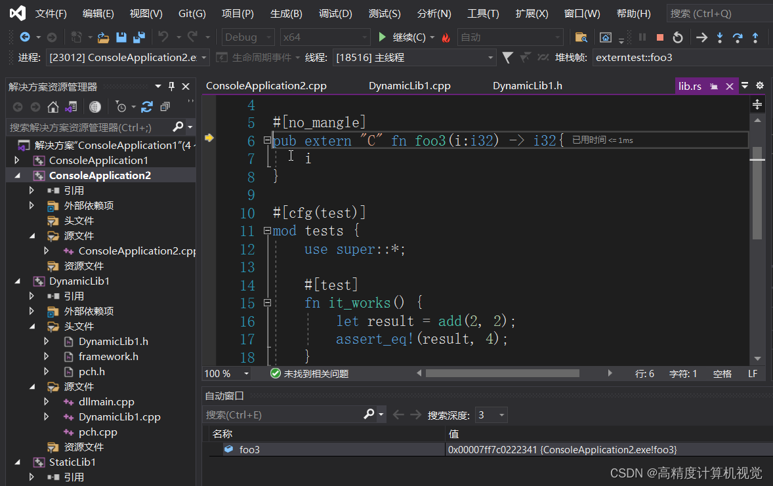Click the Visual Studio logo icon
The width and height of the screenshot is (773, 486).
(x=17, y=13)
